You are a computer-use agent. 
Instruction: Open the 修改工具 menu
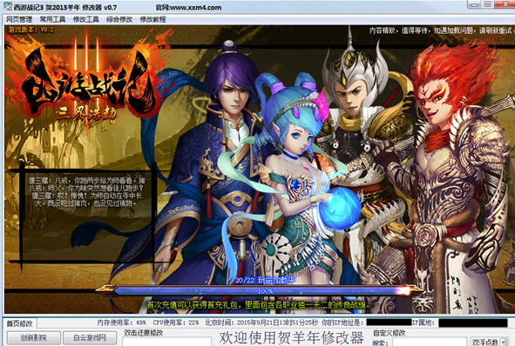tap(86, 19)
